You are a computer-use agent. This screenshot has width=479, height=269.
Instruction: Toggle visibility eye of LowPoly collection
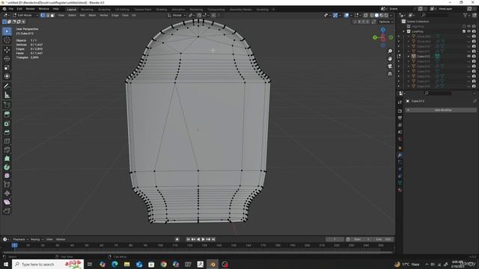[x=469, y=31]
